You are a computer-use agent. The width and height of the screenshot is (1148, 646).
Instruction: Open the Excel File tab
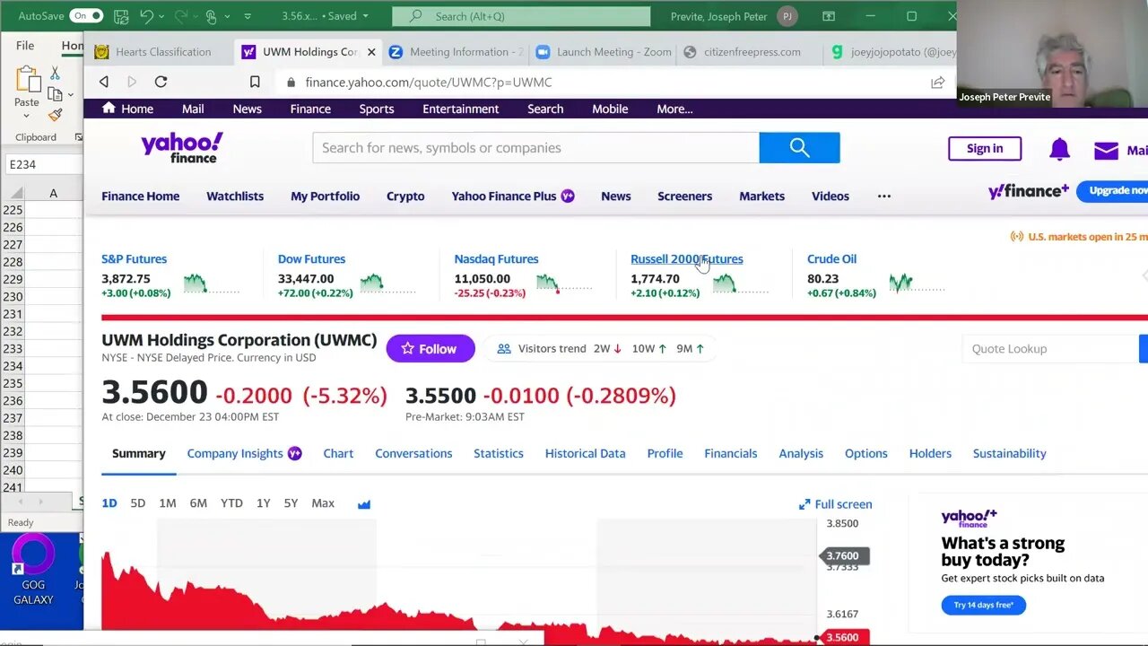[25, 46]
